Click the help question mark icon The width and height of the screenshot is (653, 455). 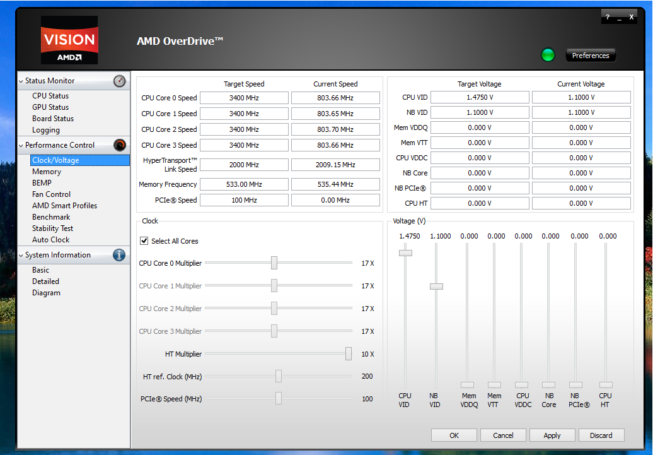(x=608, y=17)
